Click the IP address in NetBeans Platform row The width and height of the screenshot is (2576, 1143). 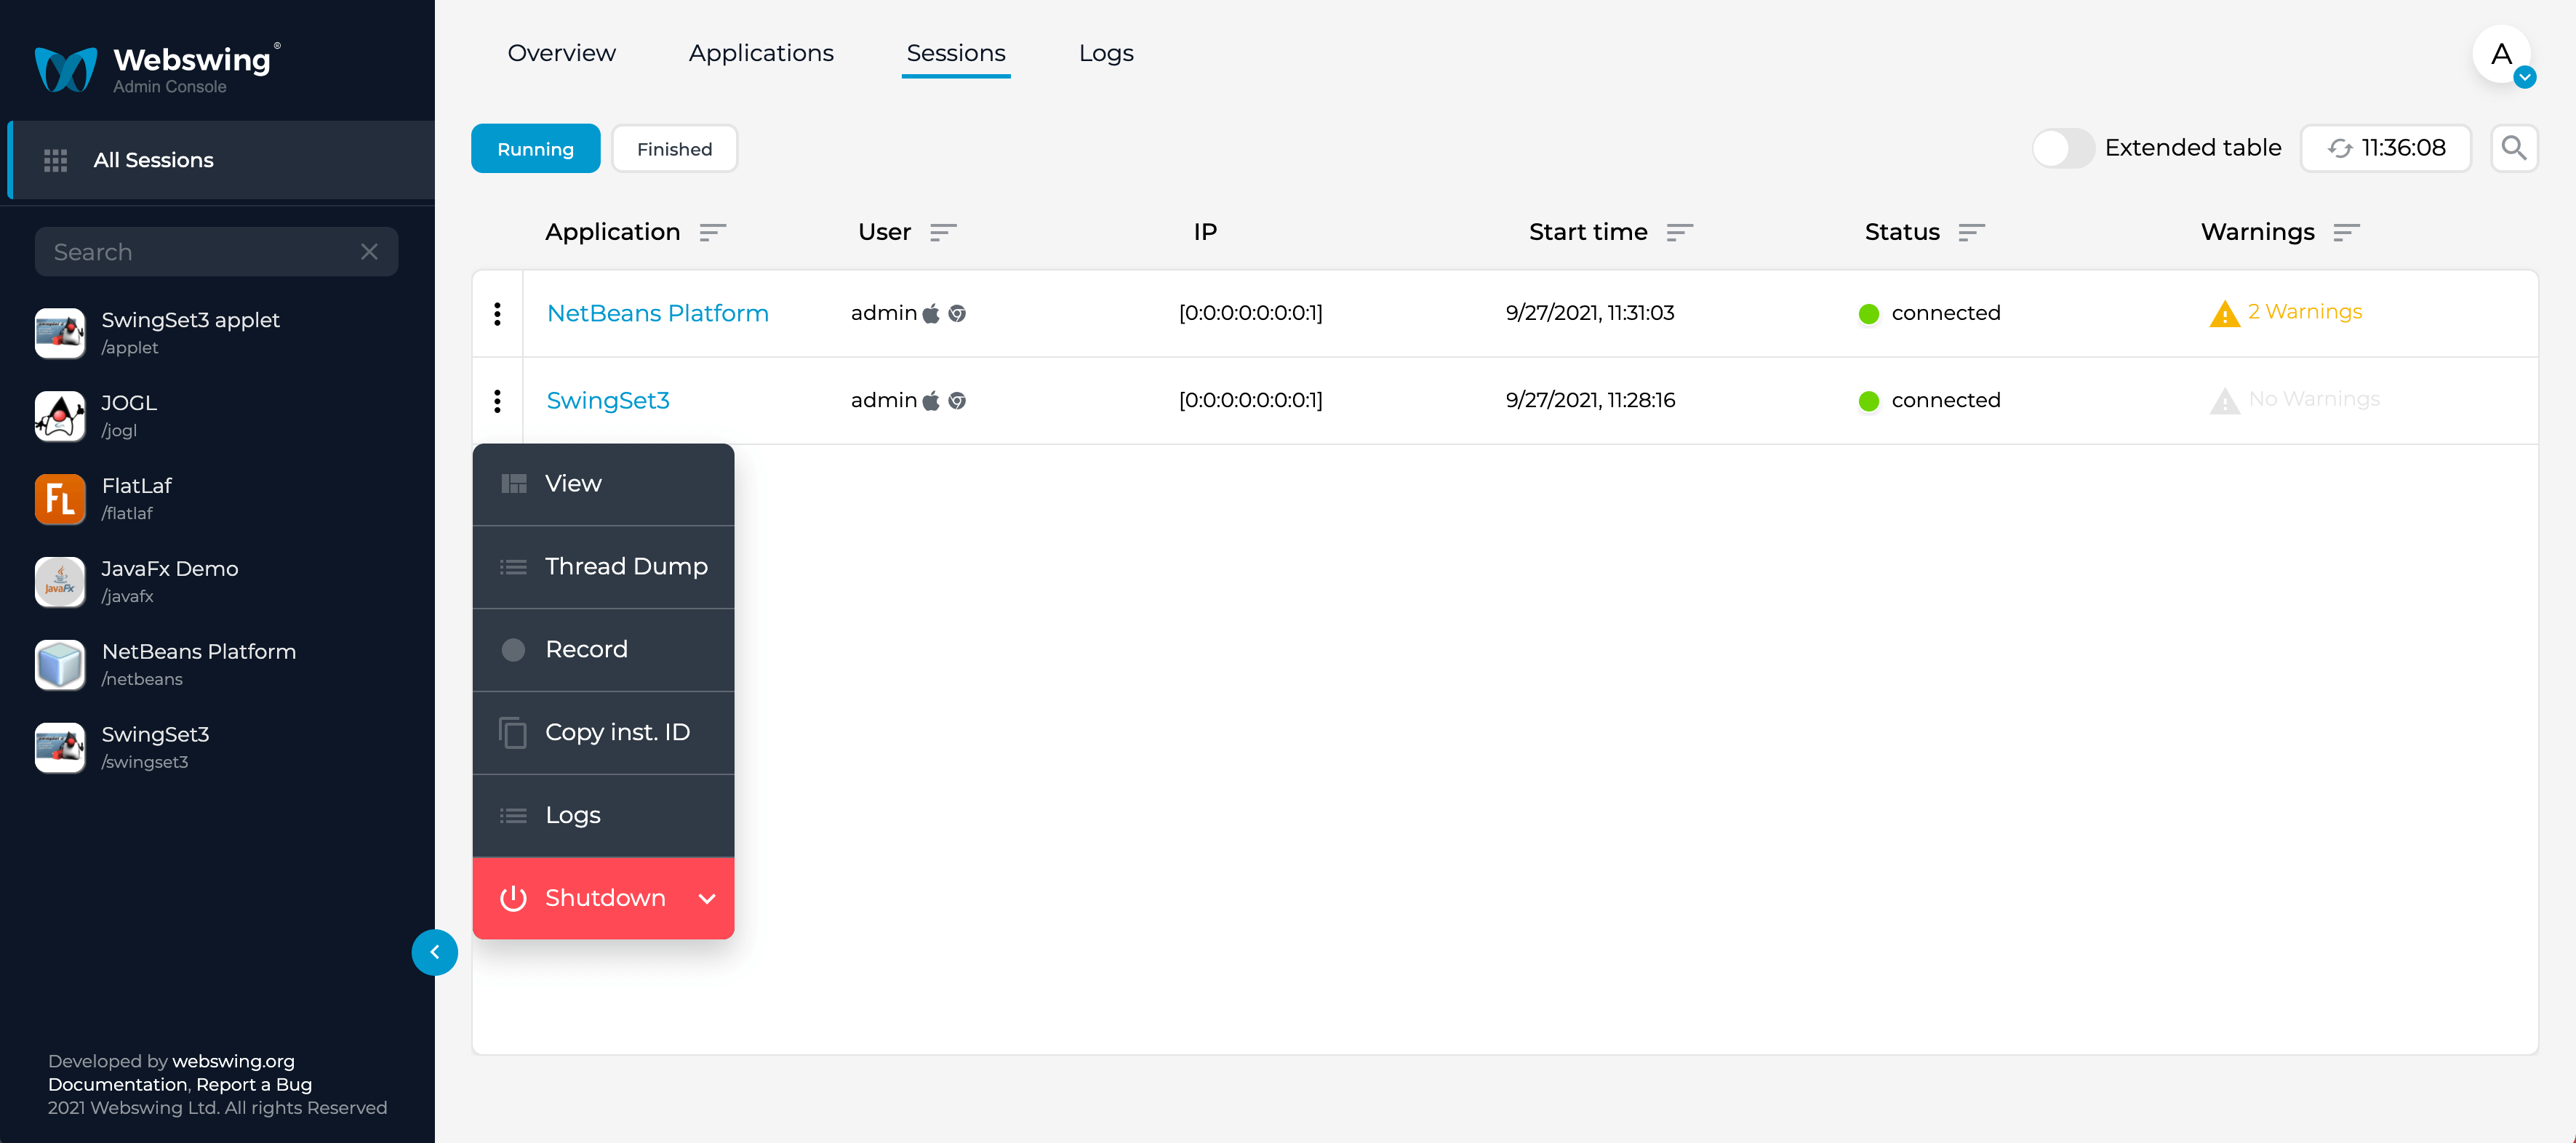pos(1250,313)
